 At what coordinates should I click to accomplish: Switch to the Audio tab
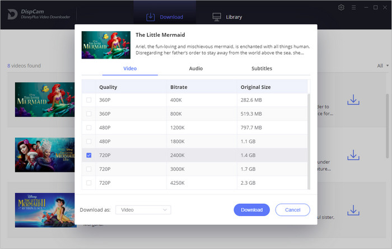[196, 69]
